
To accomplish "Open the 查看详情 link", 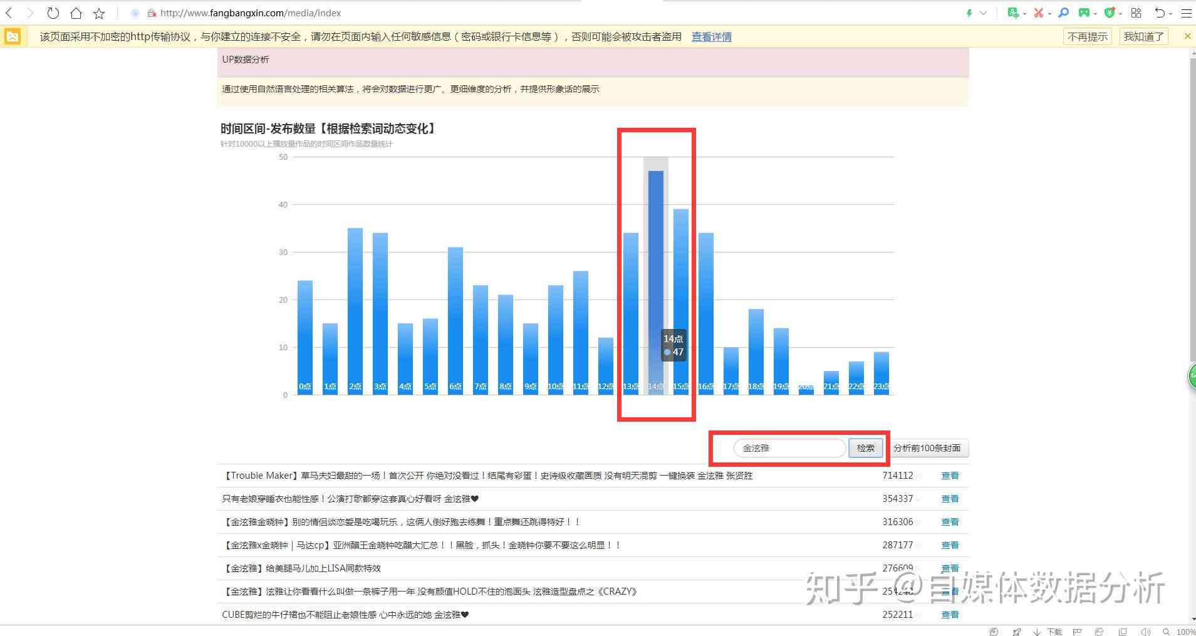I will coord(711,37).
